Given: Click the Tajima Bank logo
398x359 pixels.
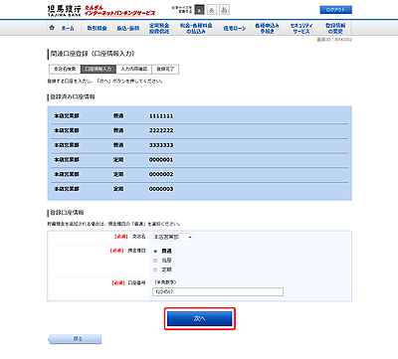Looking at the screenshot, I should tap(65, 11).
